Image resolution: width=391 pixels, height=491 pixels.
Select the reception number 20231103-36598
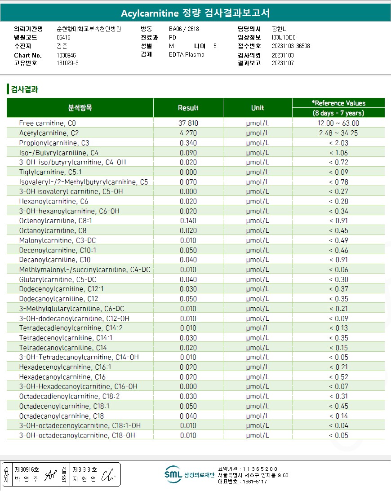[291, 46]
